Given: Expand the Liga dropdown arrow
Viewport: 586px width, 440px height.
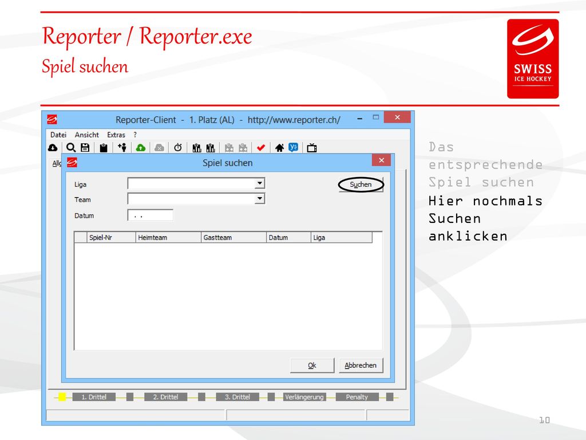Looking at the screenshot, I should tap(260, 183).
